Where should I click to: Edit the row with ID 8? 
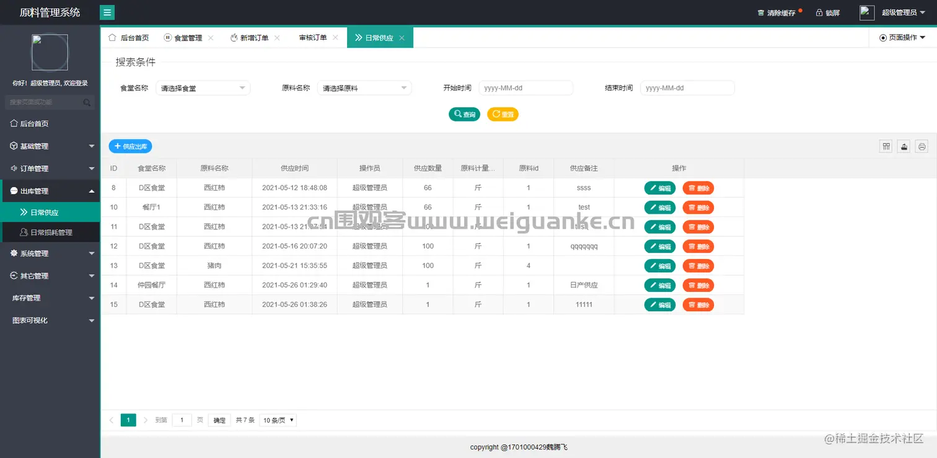(x=660, y=188)
